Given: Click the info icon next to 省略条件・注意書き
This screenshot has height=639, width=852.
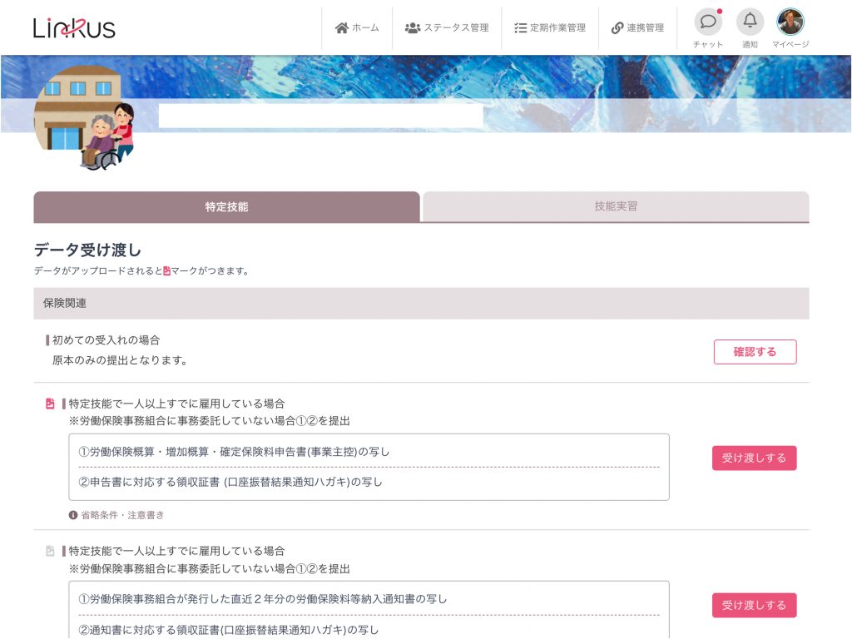Looking at the screenshot, I should (73, 515).
